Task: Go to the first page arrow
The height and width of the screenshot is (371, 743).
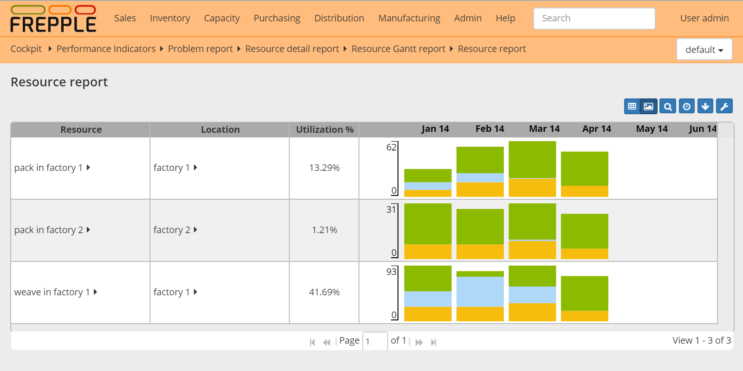Action: coord(313,342)
